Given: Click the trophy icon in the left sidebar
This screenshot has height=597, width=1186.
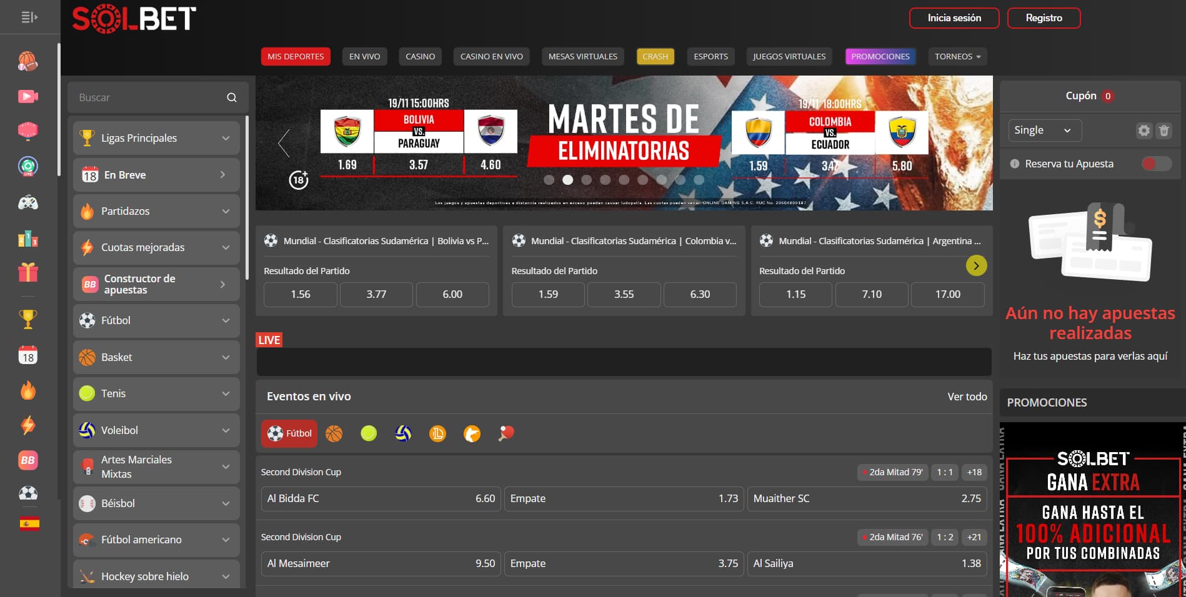Looking at the screenshot, I should pyautogui.click(x=27, y=318).
